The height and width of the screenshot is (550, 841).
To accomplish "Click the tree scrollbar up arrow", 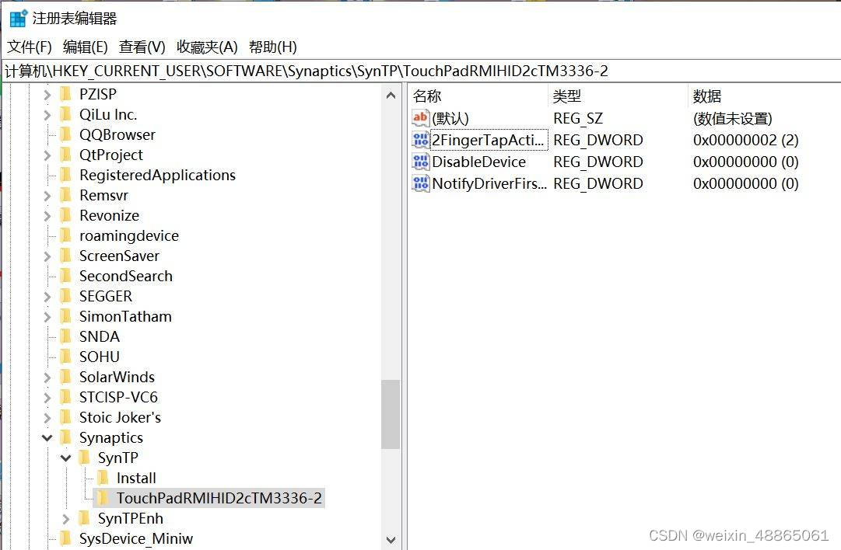I will coord(391,96).
